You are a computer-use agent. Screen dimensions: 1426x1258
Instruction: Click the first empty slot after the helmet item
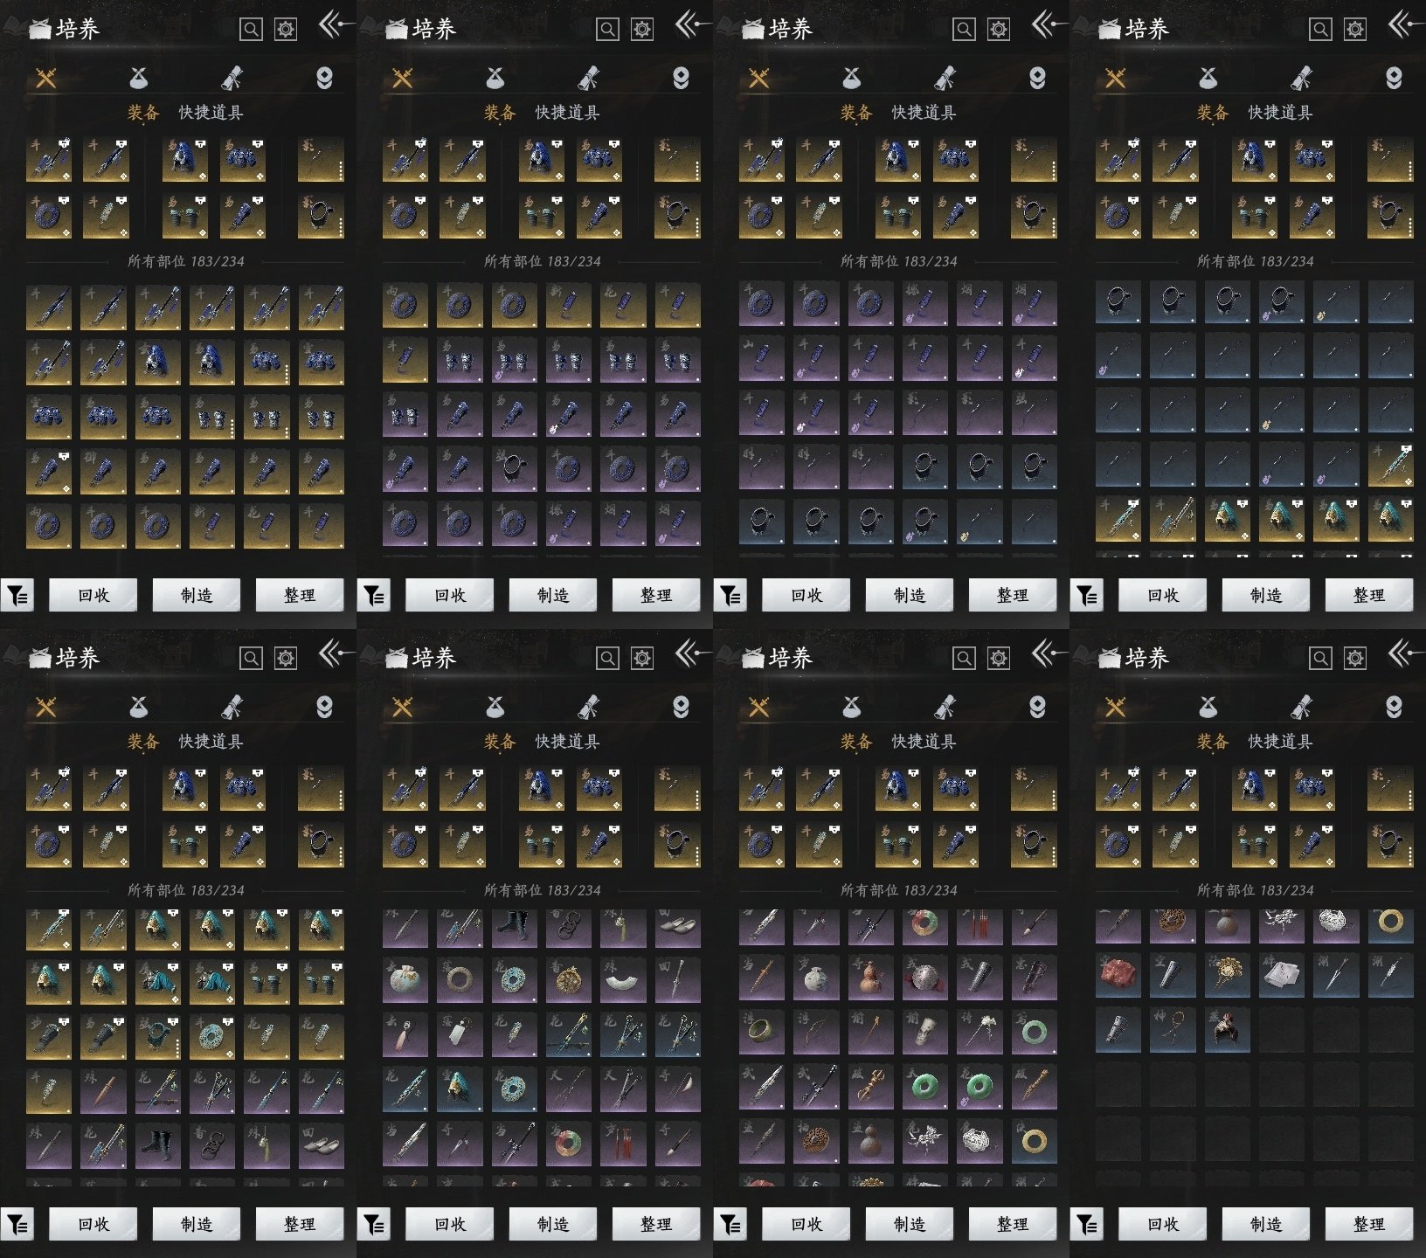(x=1282, y=1029)
